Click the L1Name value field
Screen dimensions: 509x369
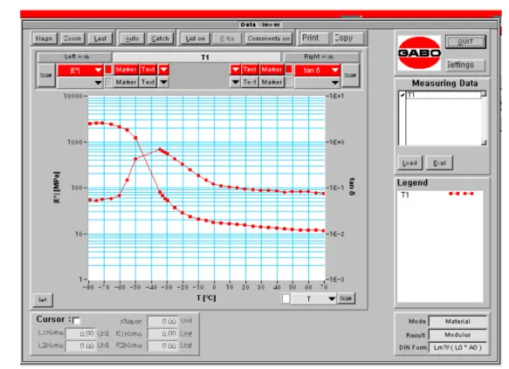point(80,333)
